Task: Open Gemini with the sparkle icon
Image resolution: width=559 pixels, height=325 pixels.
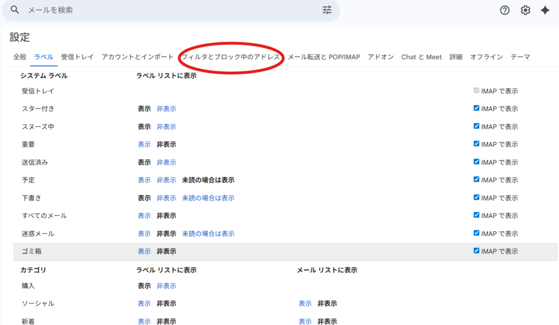Action: coord(546,10)
